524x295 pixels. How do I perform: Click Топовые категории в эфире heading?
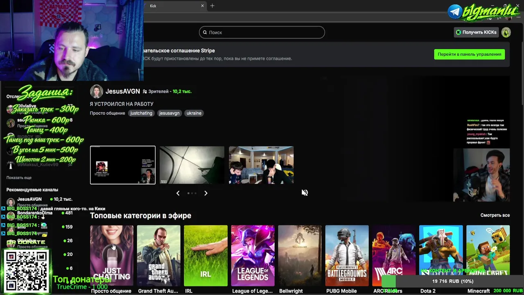pyautogui.click(x=140, y=216)
